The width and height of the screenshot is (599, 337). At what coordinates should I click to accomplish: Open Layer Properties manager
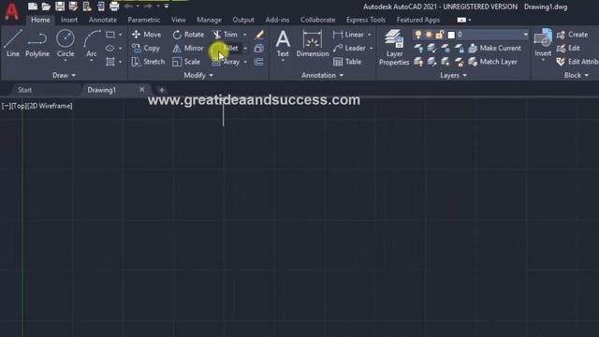click(x=394, y=48)
